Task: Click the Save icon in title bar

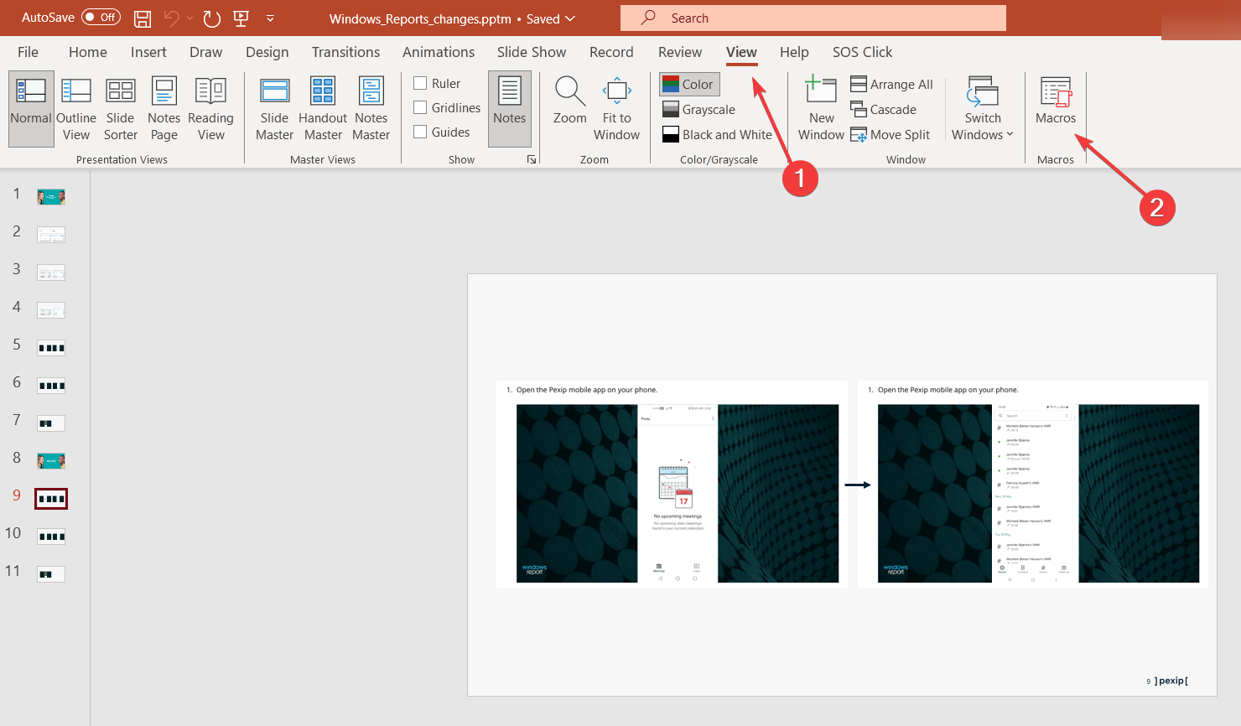Action: (143, 18)
